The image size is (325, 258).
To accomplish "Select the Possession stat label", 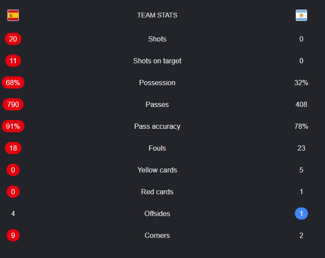I will coord(157,83).
